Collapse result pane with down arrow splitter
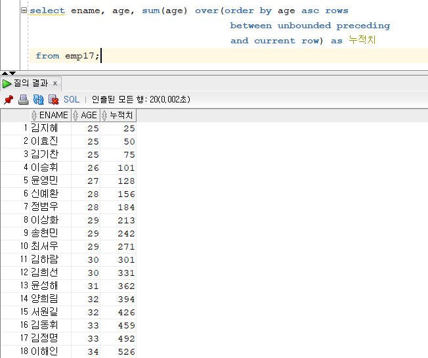The height and width of the screenshot is (358, 428). pyautogui.click(x=12, y=73)
